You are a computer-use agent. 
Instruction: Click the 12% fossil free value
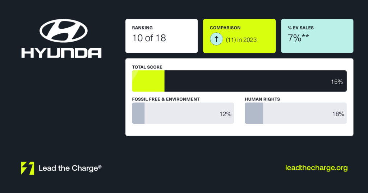pos(226,114)
